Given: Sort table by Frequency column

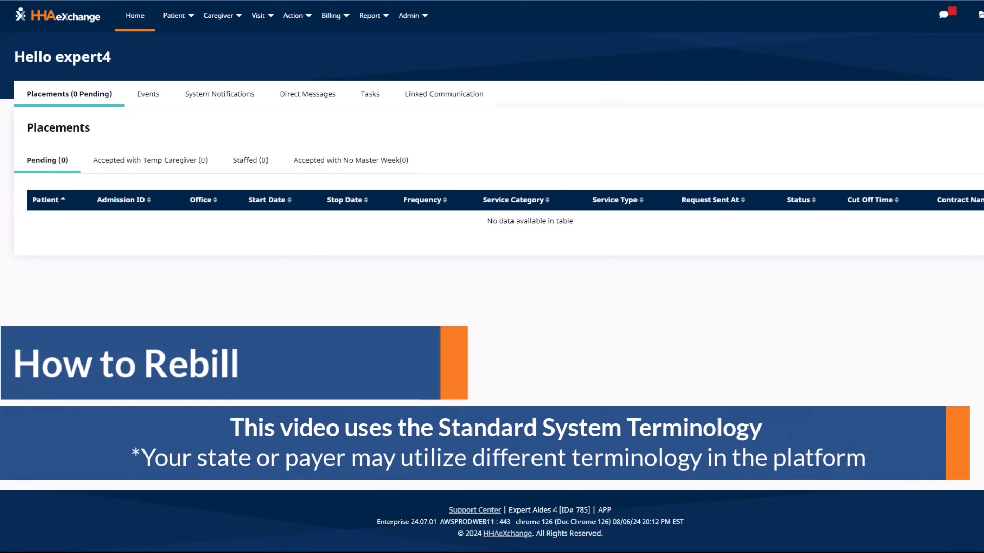Looking at the screenshot, I should click(425, 200).
